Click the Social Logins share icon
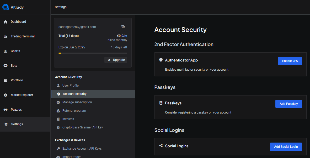The image size is (310, 158). [x=161, y=146]
